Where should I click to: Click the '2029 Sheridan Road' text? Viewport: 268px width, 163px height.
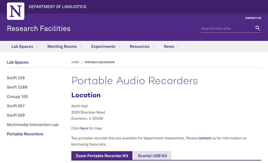click(x=88, y=112)
